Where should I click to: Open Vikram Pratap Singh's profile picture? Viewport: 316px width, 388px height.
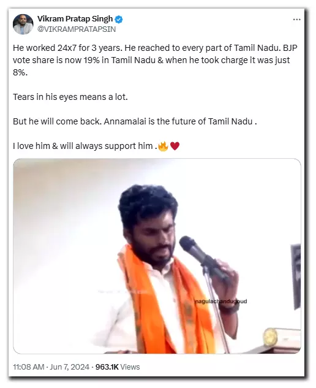tap(23, 24)
